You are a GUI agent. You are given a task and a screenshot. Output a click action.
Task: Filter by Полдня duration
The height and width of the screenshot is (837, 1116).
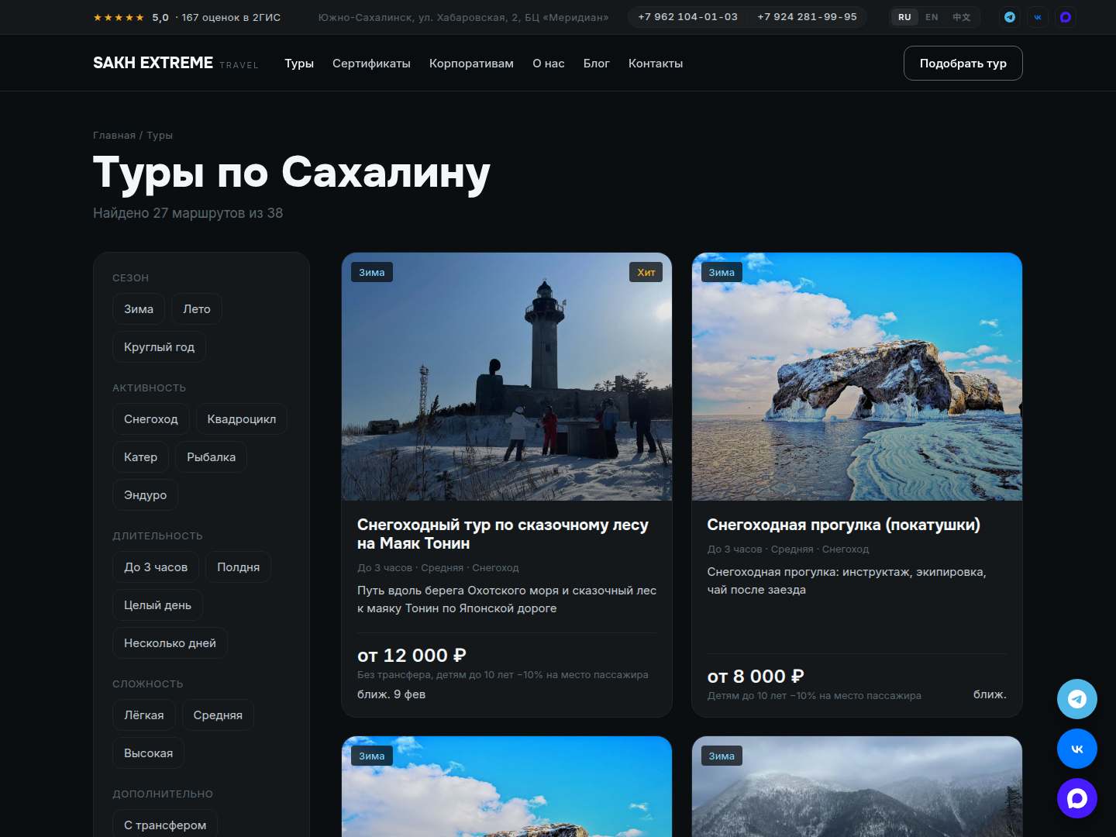(238, 567)
